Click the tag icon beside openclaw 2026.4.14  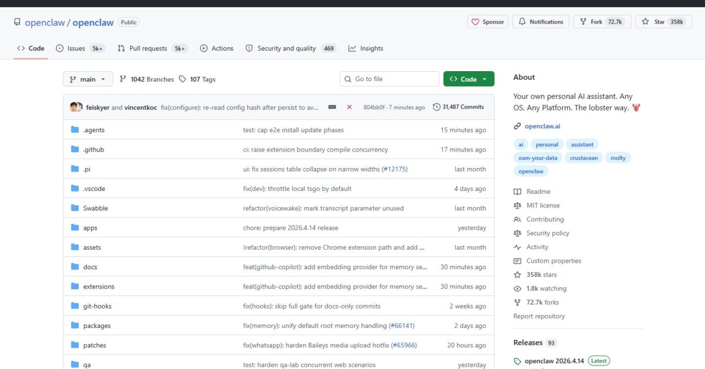[x=517, y=361]
